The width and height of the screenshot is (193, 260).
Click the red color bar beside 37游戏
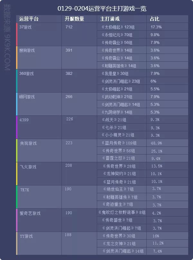pos(16,34)
